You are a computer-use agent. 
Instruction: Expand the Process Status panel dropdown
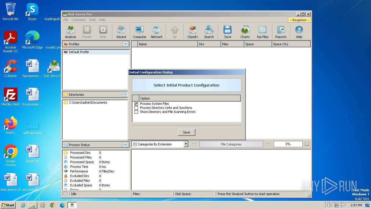coord(125,145)
